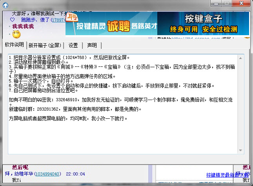Click the timestamp 22:00:04 in the chat

pyautogui.click(x=75, y=174)
